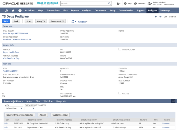Viewport: 179px width, 133px height.
Task: Edit the 2/22/2021 ownership row
Action: click(x=6, y=123)
